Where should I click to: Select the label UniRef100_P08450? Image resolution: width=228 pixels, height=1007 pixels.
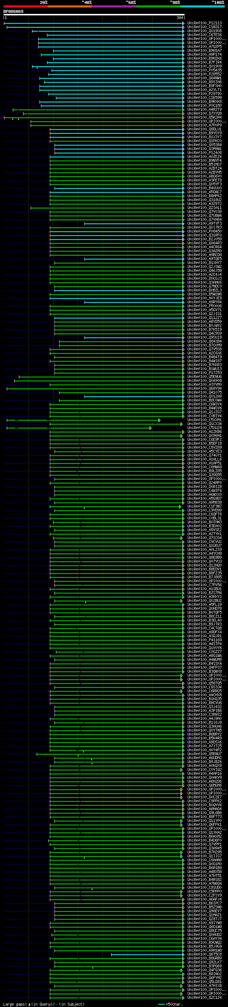click(x=204, y=231)
